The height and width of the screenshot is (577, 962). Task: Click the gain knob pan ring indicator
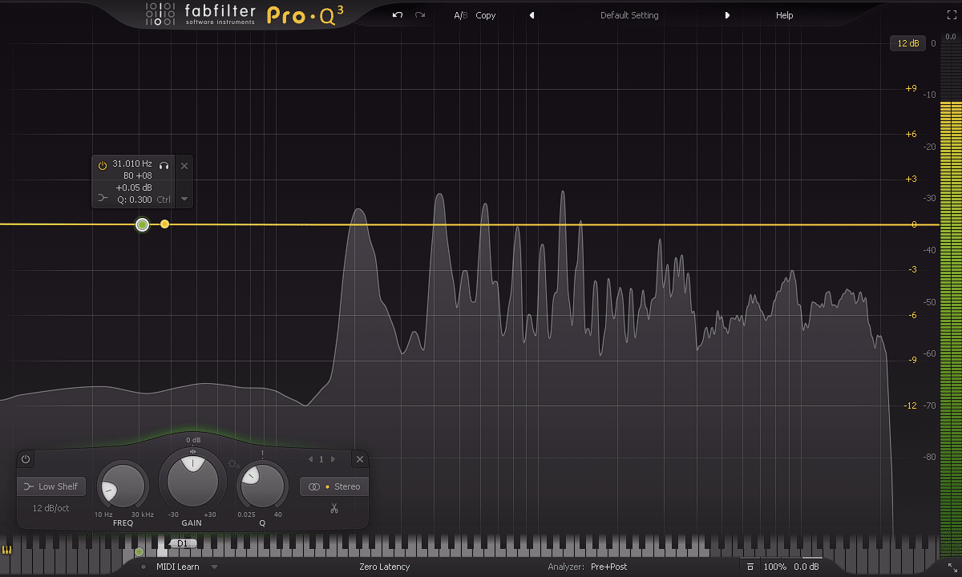point(192,452)
